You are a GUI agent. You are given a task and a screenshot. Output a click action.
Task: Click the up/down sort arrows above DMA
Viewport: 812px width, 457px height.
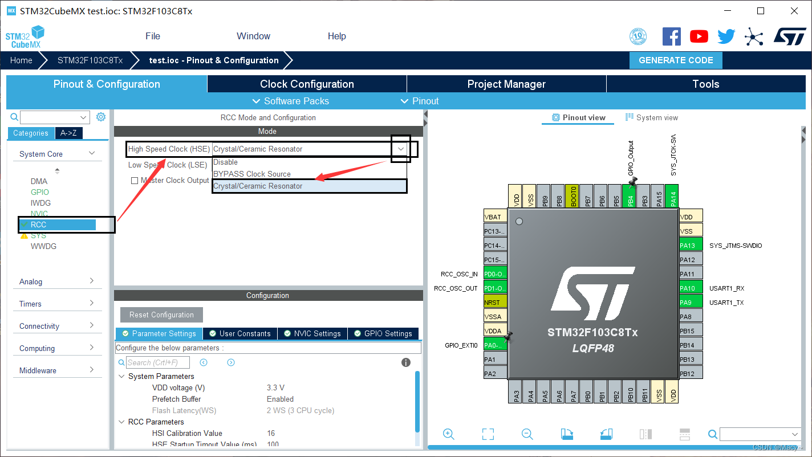point(57,170)
